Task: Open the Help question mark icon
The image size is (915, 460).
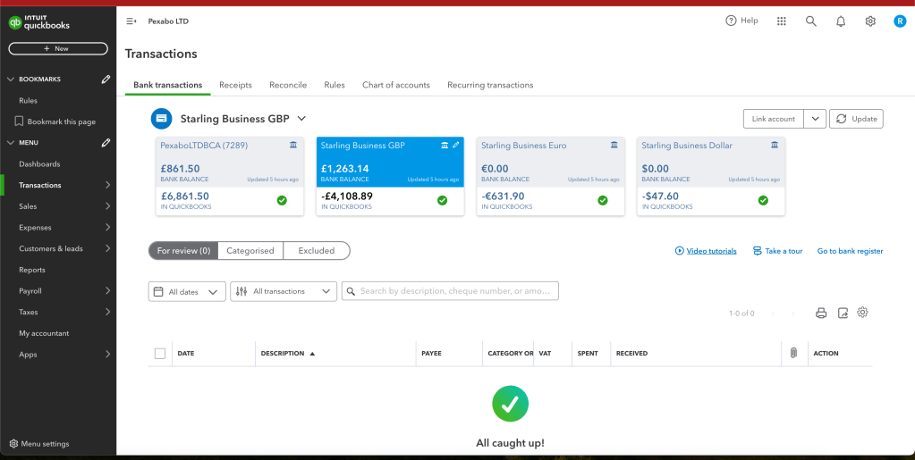Action: (731, 21)
